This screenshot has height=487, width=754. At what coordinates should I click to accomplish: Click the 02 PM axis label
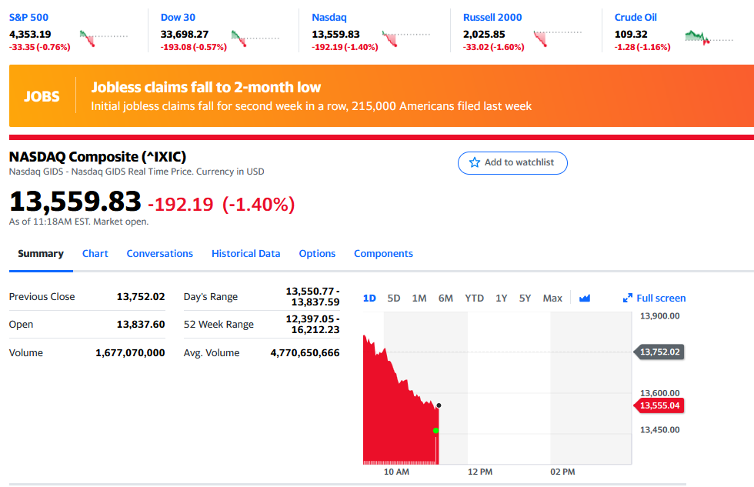562,472
